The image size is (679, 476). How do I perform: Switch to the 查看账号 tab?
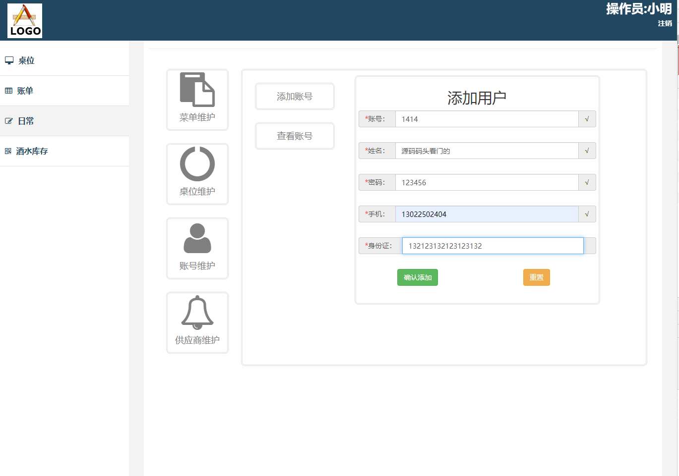point(295,136)
